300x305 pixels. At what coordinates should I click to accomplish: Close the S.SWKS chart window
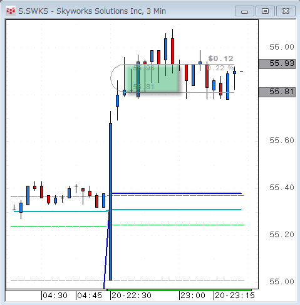[286, 11]
